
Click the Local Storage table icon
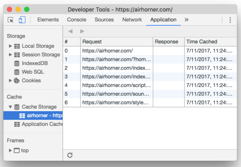(17, 46)
